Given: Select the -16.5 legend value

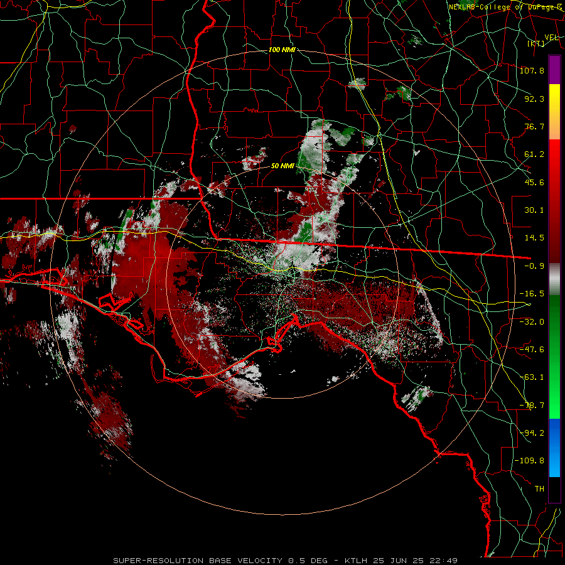Looking at the screenshot, I should tap(532, 294).
